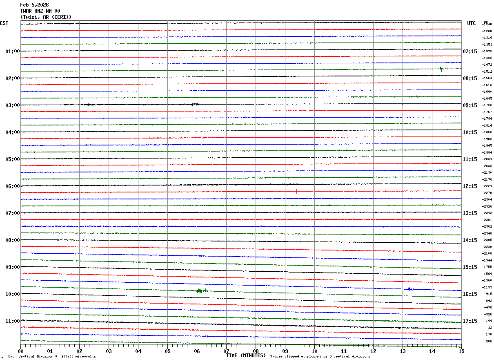The width and height of the screenshot is (494, 362).
Task: Click the DC offset value 170
Action: click(x=489, y=334)
